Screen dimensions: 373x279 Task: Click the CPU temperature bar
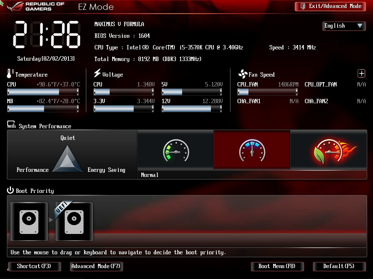tap(43, 92)
